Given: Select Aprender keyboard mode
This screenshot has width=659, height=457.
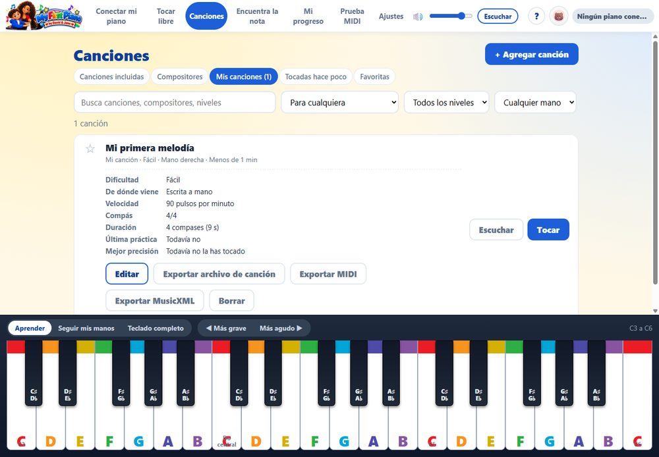Looking at the screenshot, I should pyautogui.click(x=30, y=328).
